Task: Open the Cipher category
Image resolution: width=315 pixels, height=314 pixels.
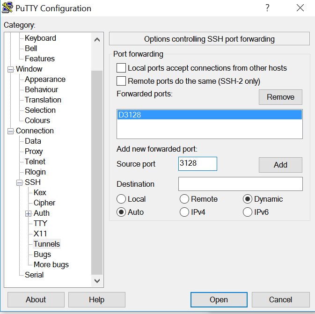Action: (44, 203)
